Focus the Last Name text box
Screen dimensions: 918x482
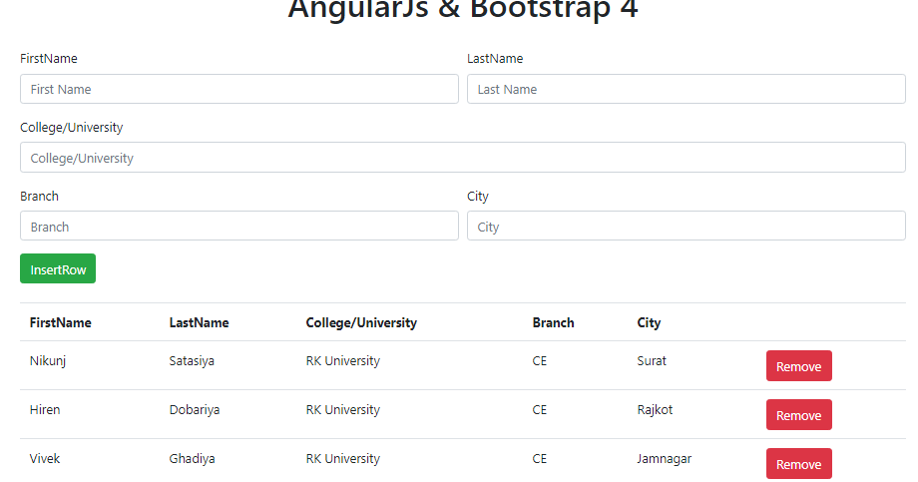pos(687,89)
